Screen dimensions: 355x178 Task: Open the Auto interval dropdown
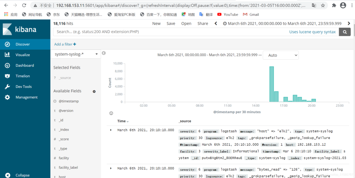point(281,55)
